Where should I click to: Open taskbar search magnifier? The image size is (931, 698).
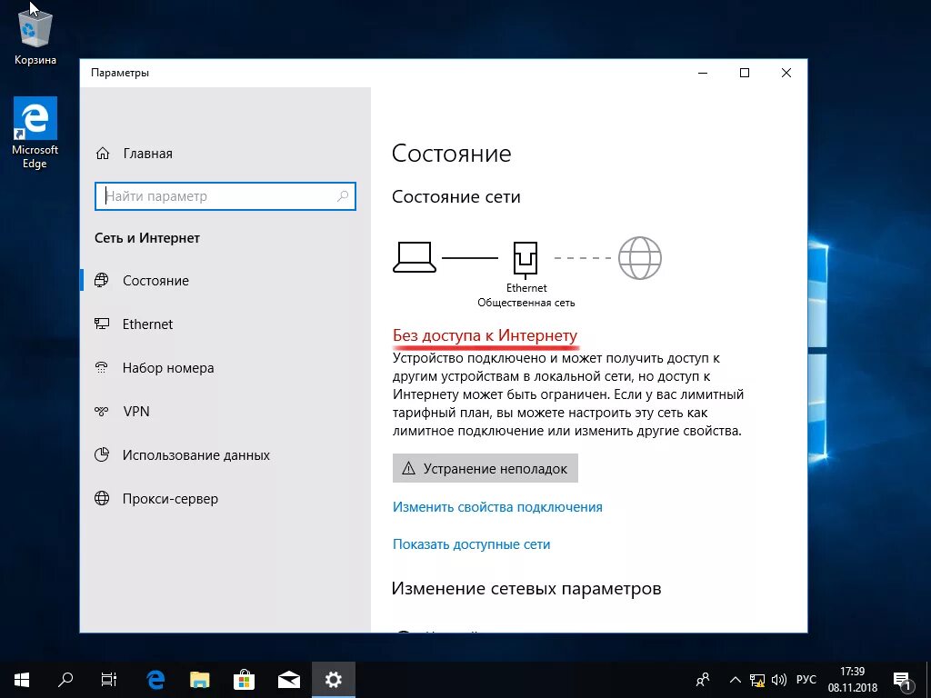pos(65,680)
